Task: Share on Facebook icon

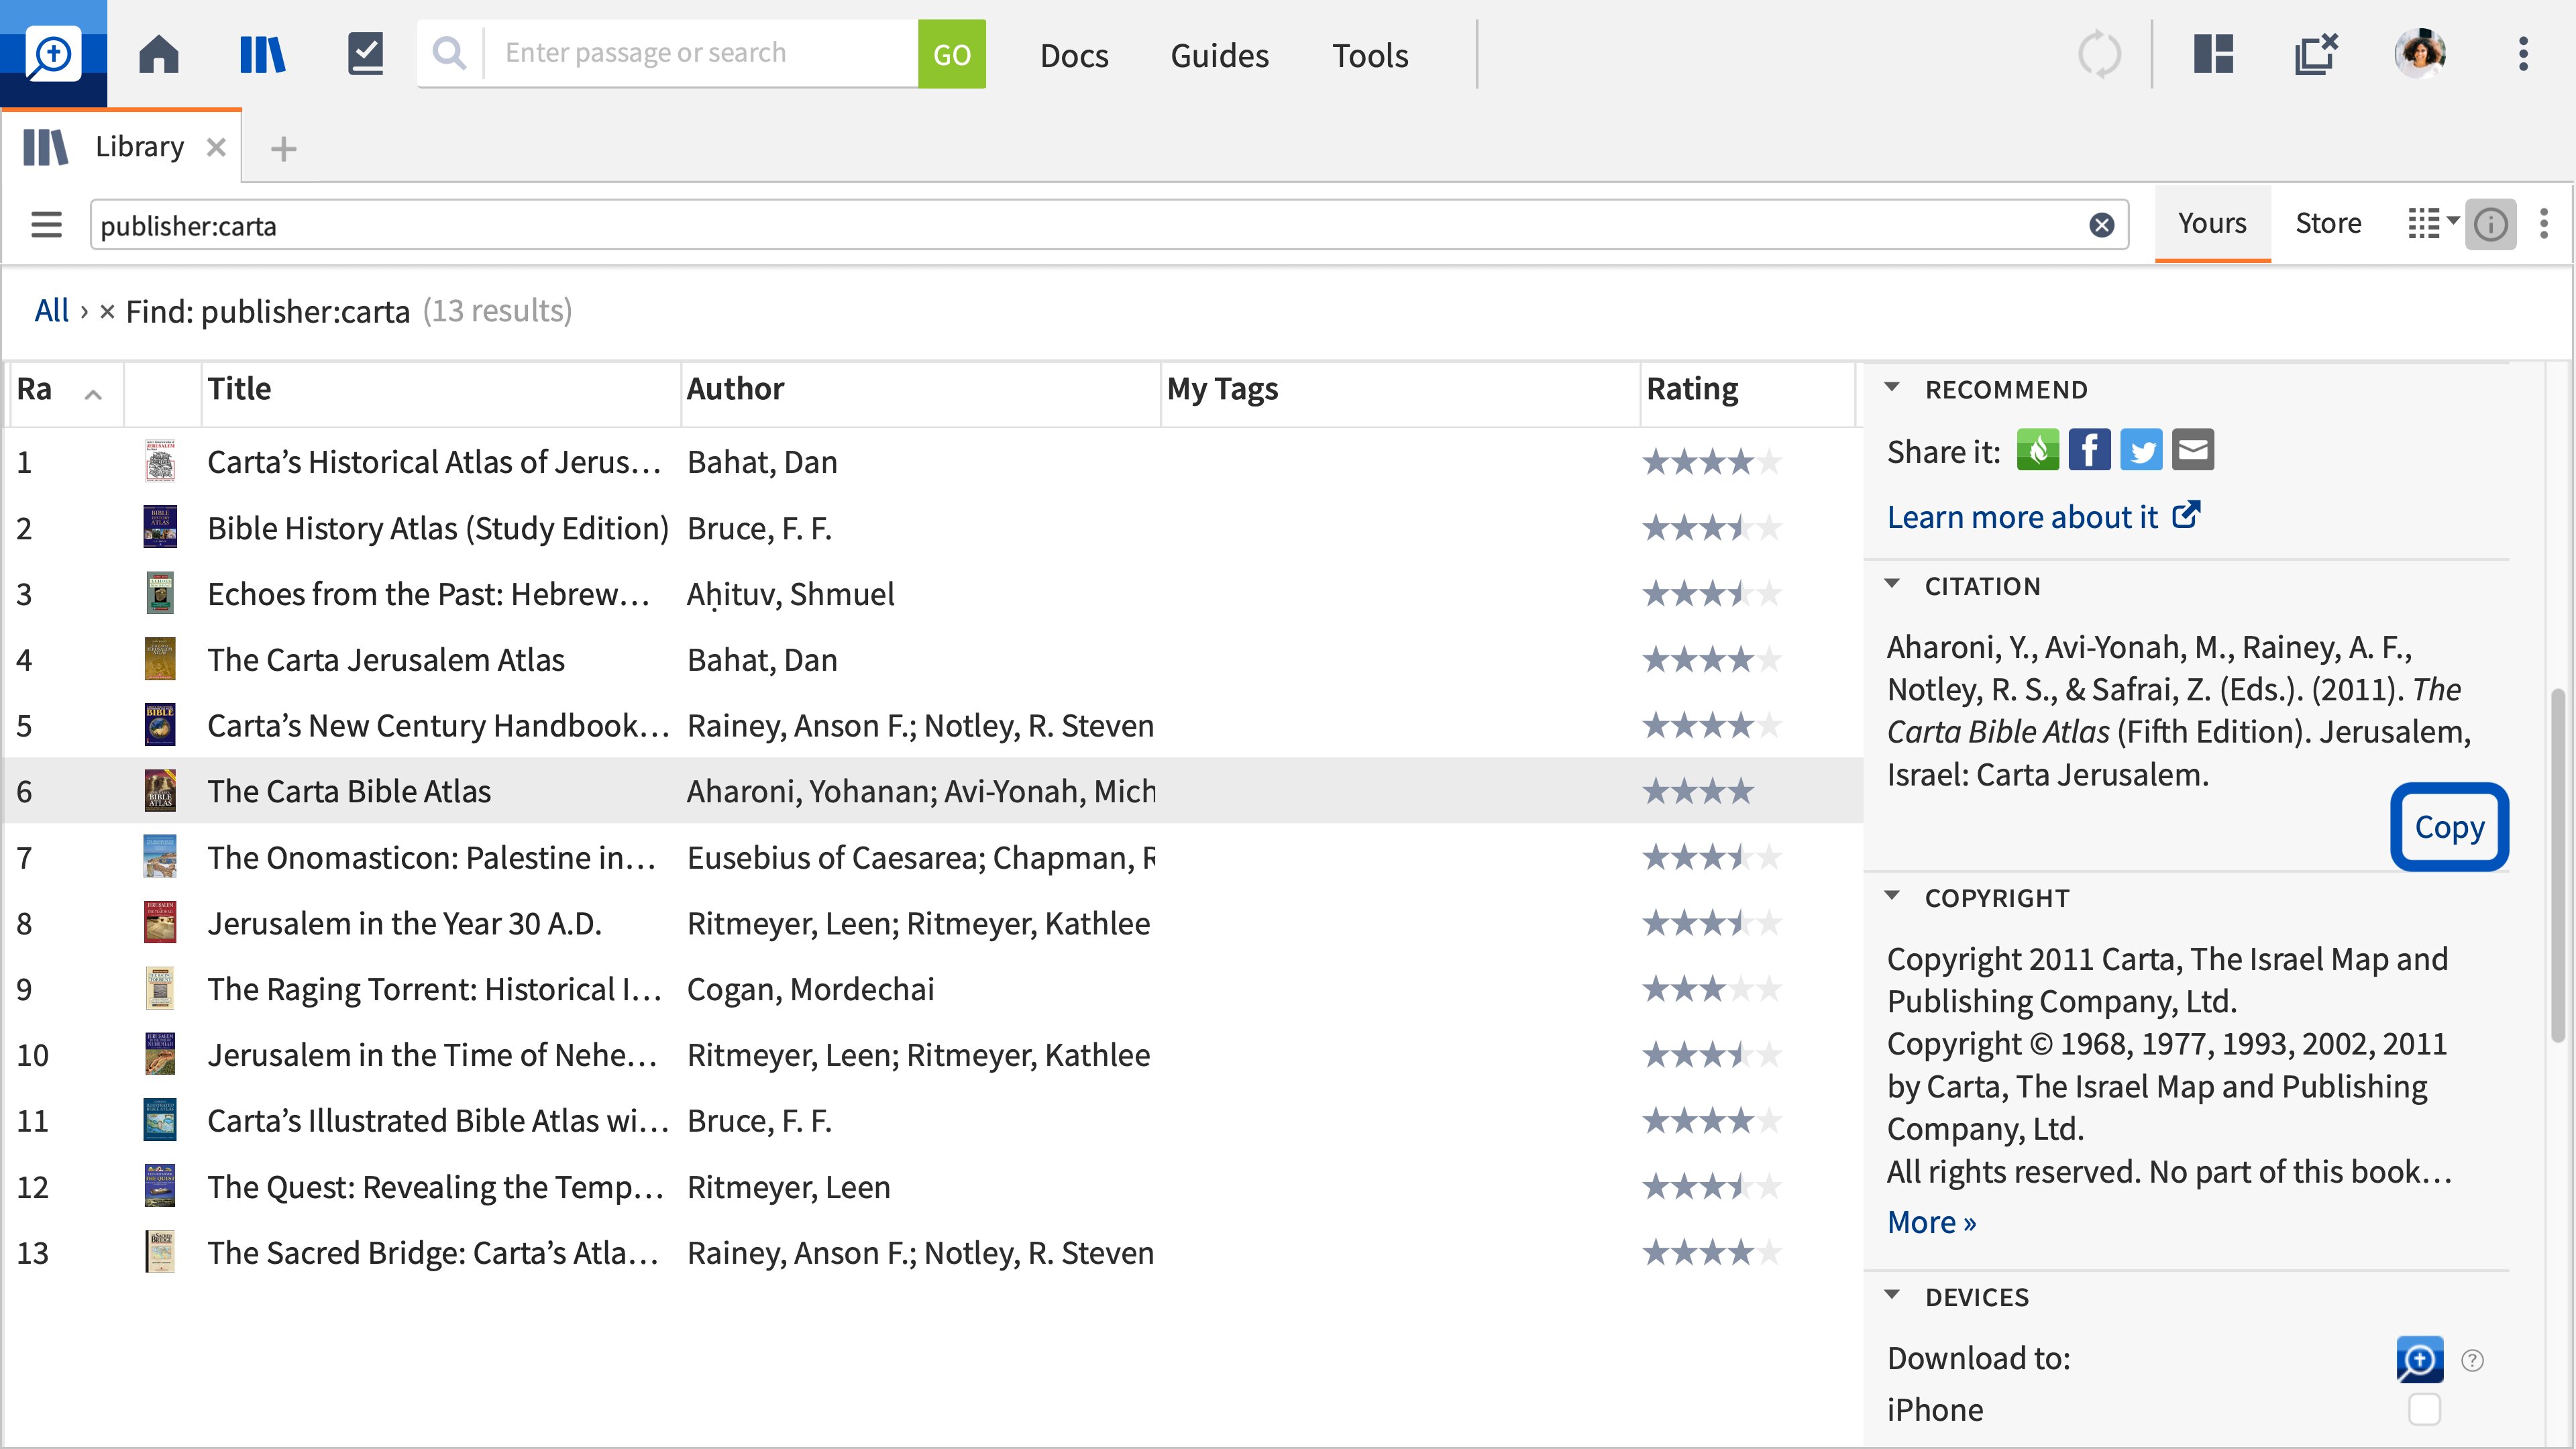Action: (2090, 450)
